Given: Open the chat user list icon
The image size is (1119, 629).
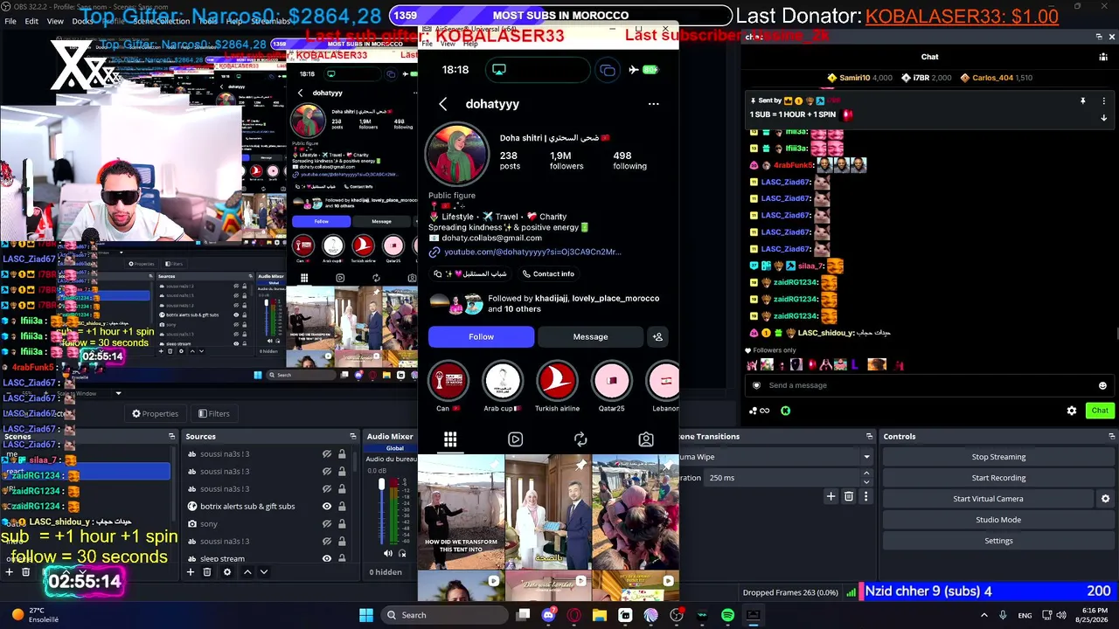Looking at the screenshot, I should click(1104, 57).
